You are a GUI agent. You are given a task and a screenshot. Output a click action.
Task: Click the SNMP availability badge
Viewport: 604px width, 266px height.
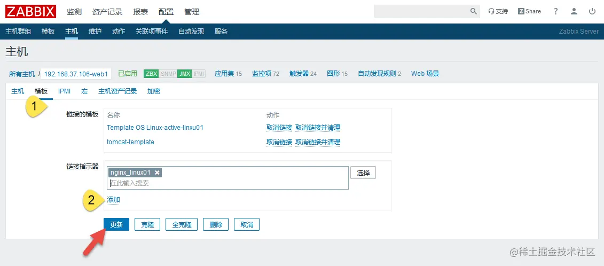click(168, 74)
